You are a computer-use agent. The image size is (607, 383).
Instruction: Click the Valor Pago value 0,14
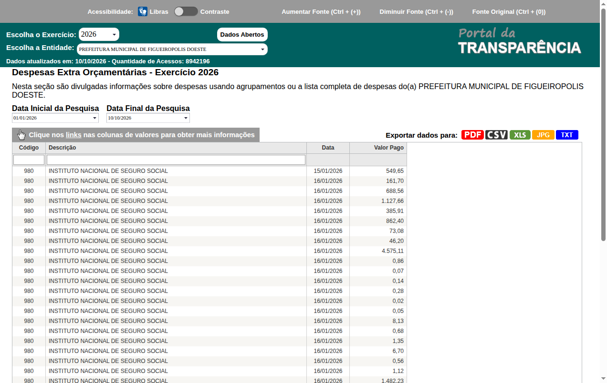(398, 281)
